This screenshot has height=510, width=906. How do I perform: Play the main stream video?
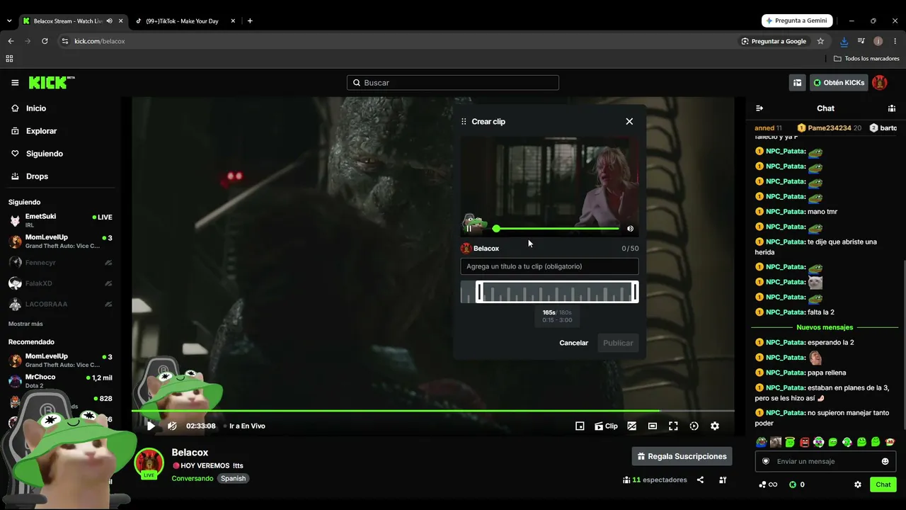151,426
